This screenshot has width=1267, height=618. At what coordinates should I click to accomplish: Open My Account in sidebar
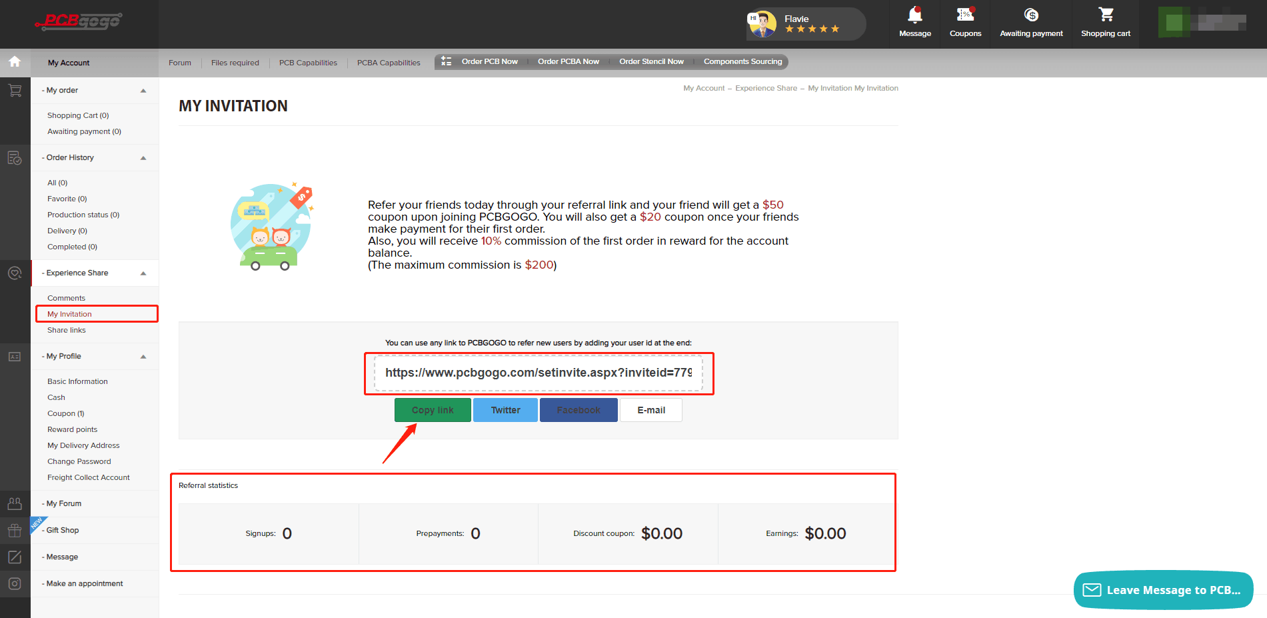(x=69, y=63)
